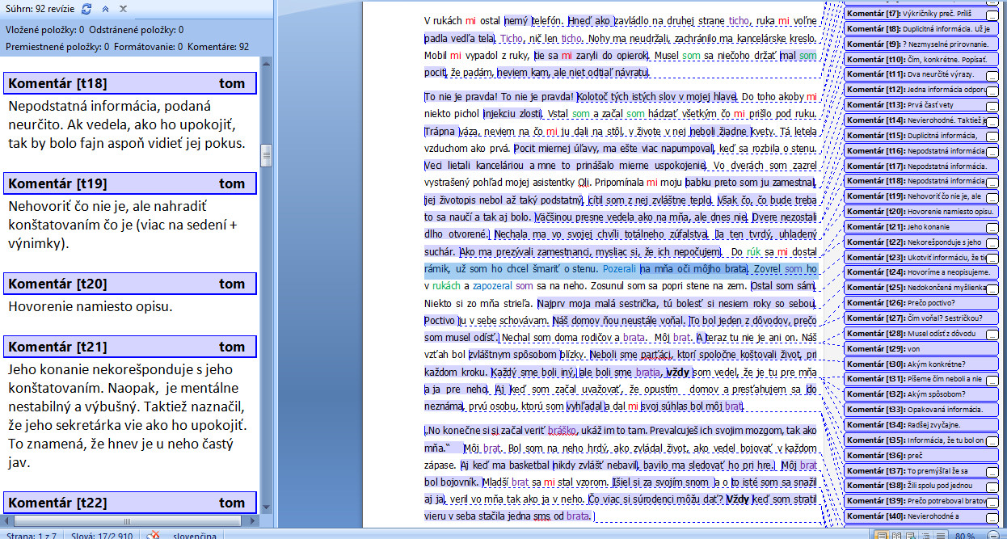The height and width of the screenshot is (539, 1007).
Task: Select the Komentár [t20] header in the reviewing pane
Action: 129,284
